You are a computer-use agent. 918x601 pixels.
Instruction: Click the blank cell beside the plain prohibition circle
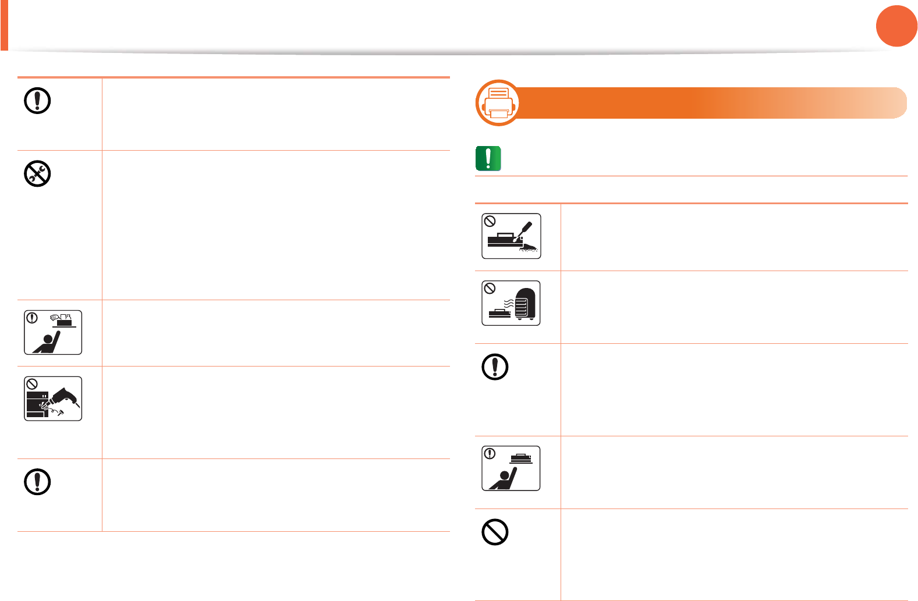coord(734,554)
